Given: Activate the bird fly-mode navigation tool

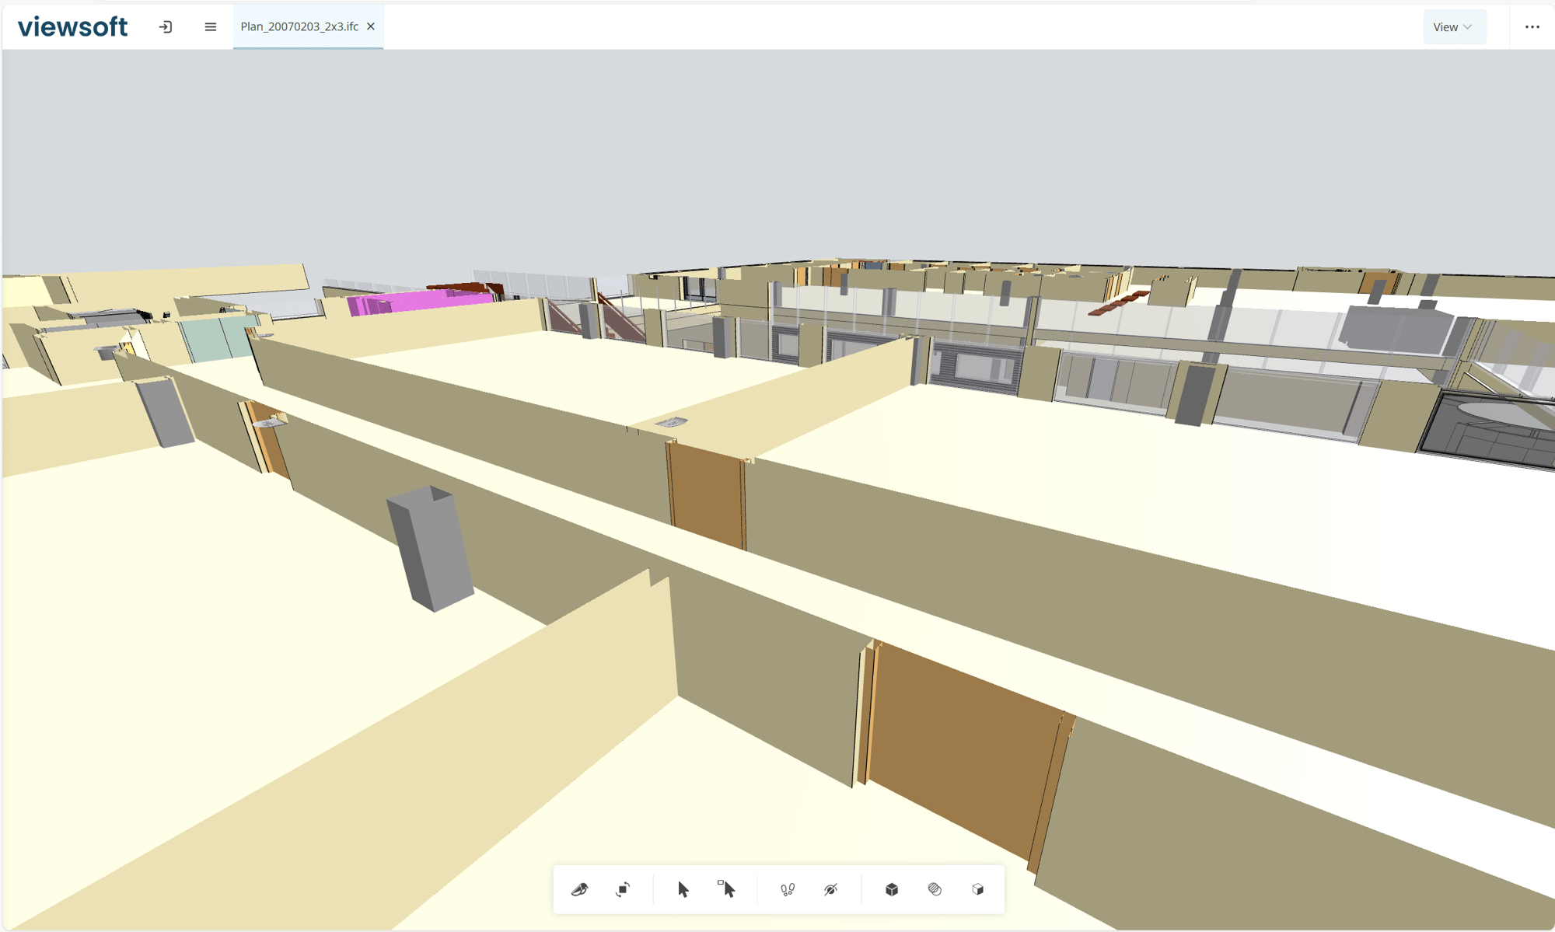Looking at the screenshot, I should pyautogui.click(x=580, y=889).
